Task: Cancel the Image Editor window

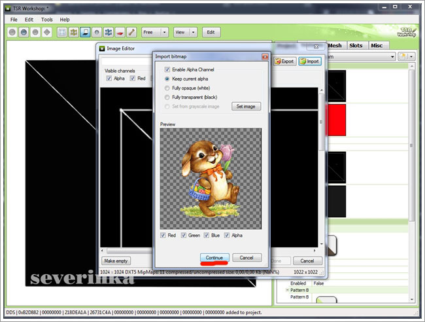Action: point(307,261)
